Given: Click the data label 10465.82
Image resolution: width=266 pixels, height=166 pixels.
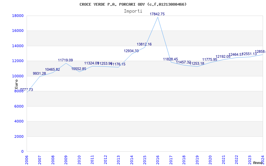Looking at the screenshot, I should [x=53, y=69].
